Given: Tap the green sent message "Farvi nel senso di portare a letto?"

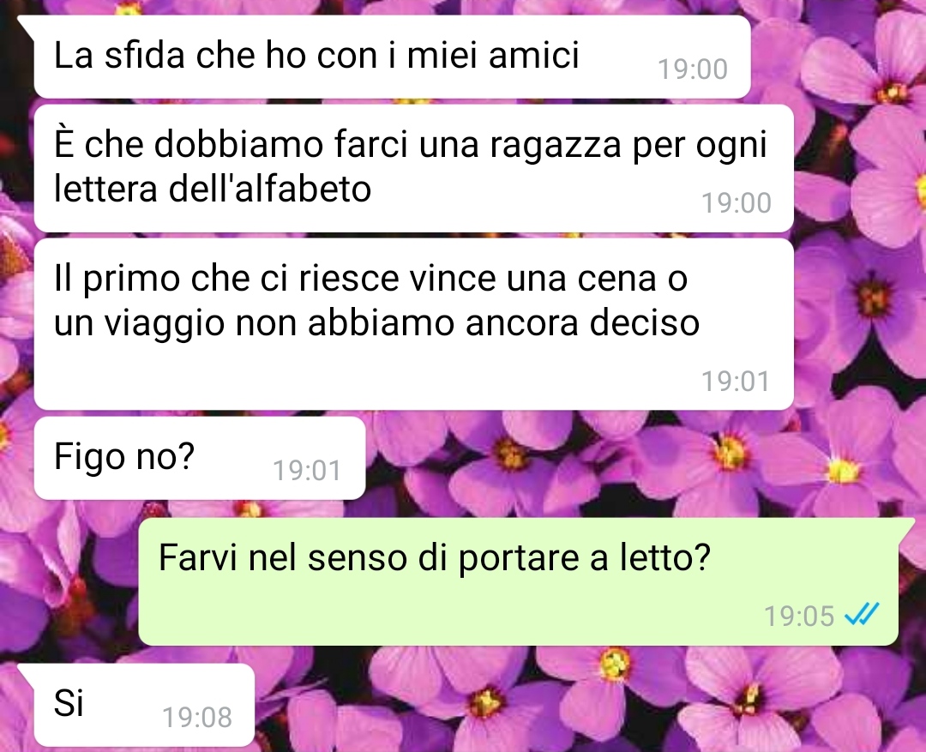Looking at the screenshot, I should pos(518,582).
